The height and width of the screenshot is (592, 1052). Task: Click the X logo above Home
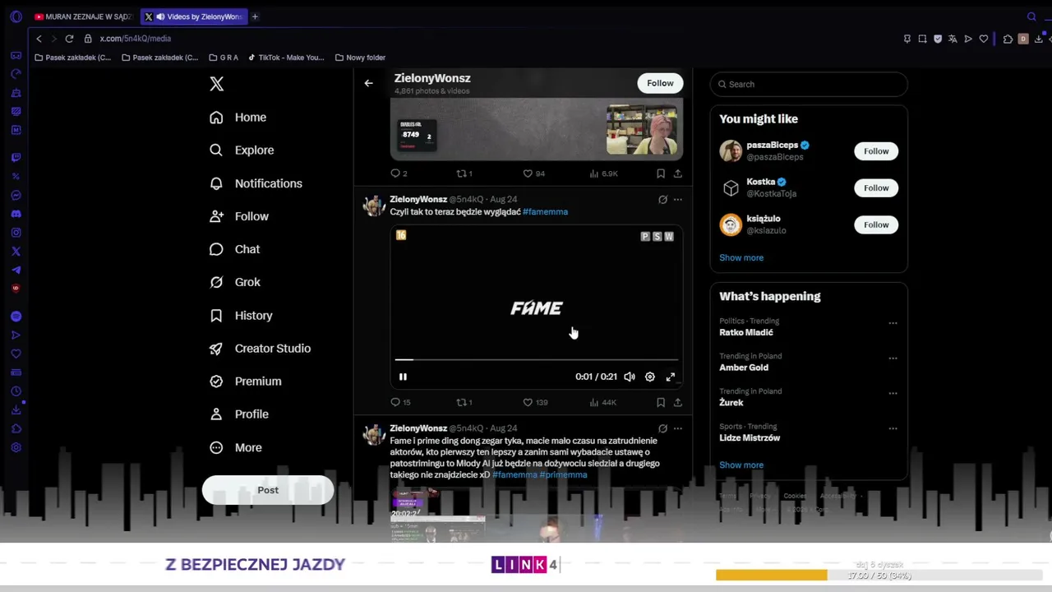(216, 84)
